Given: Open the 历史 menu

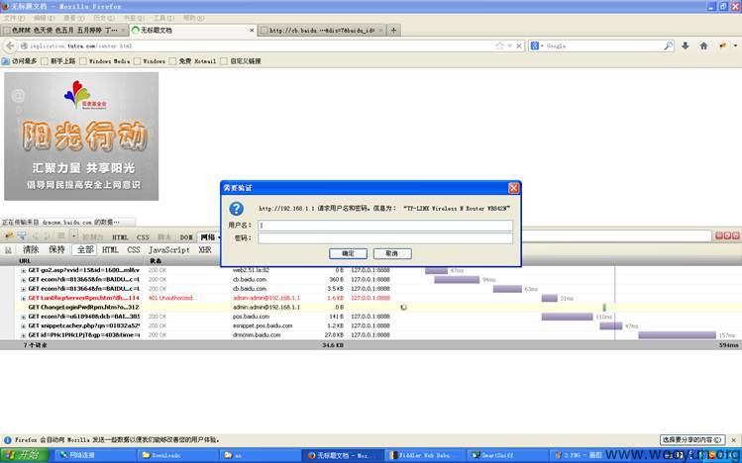Looking at the screenshot, I should pyautogui.click(x=103, y=18).
